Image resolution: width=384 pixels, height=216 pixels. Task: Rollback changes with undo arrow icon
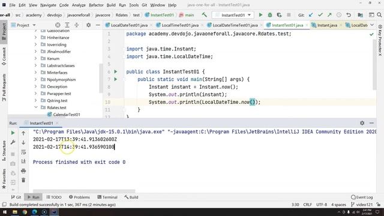click(349, 15)
